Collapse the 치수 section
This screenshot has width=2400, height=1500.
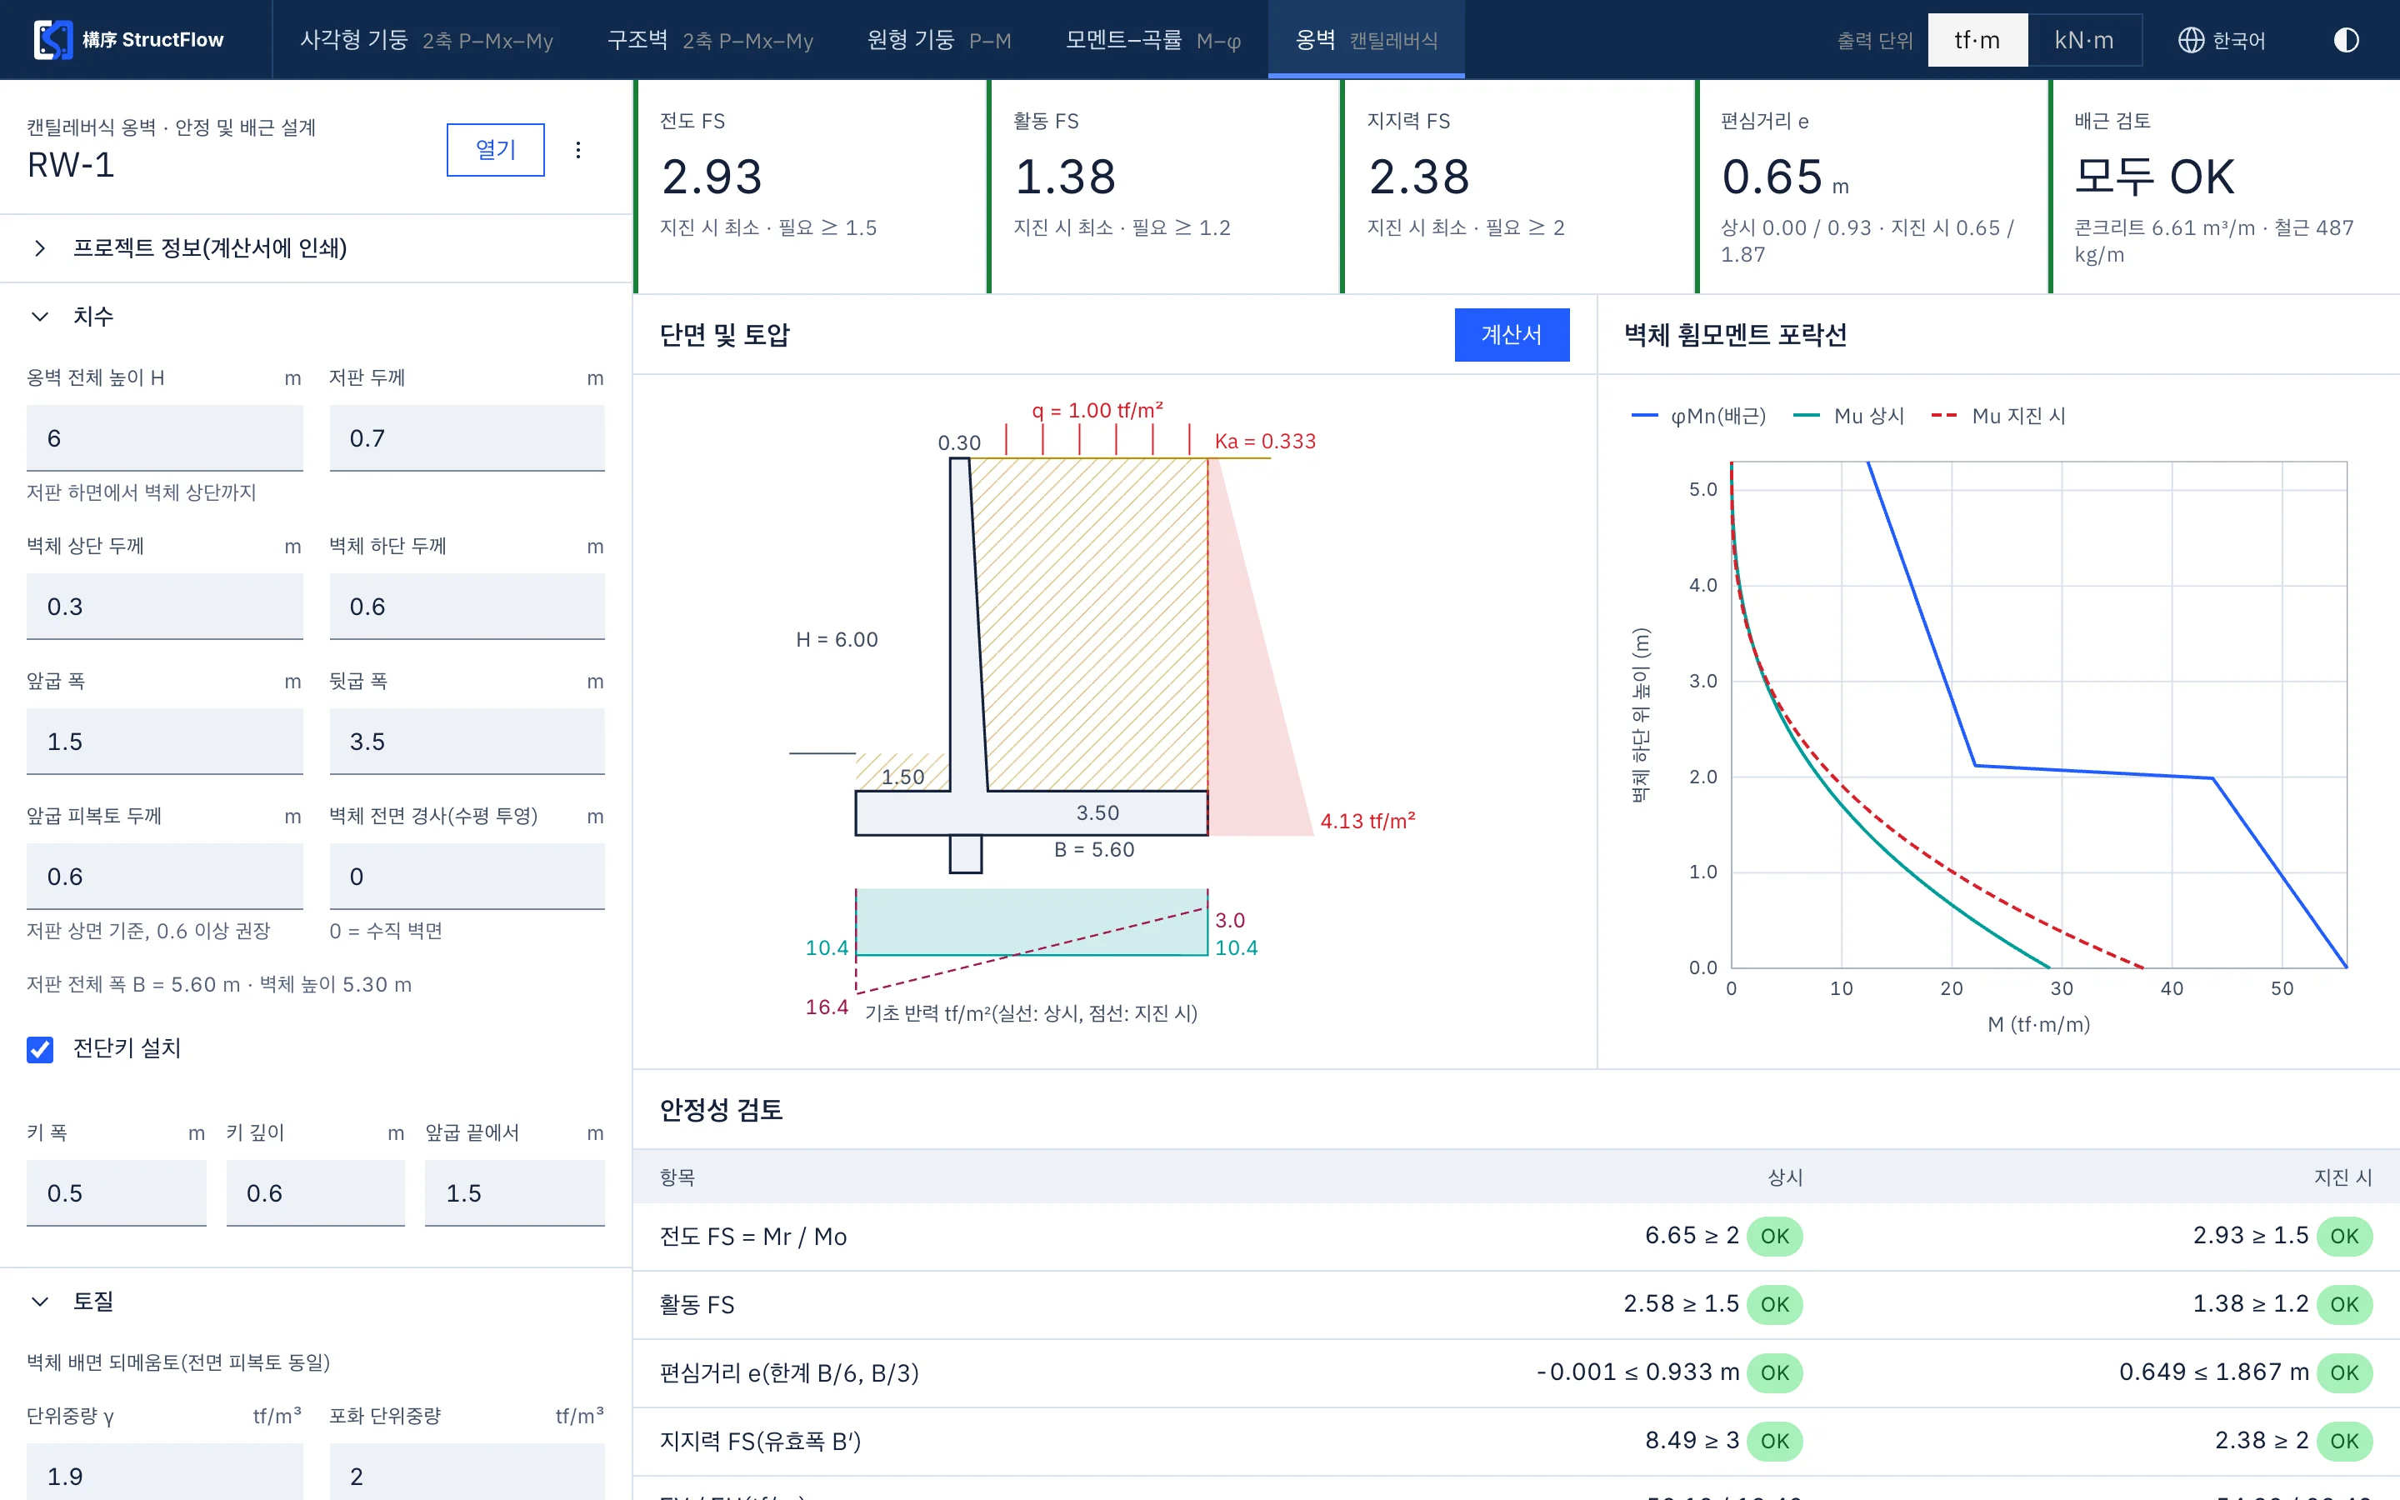[x=315, y=317]
